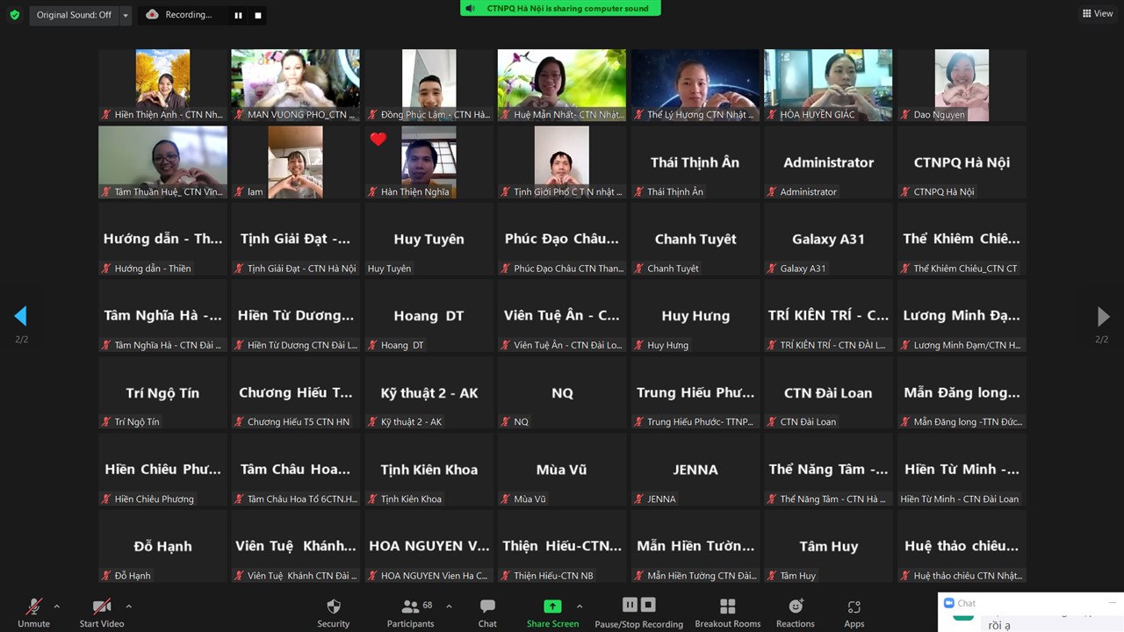Image resolution: width=1124 pixels, height=632 pixels.
Task: Select Dao Nguyen's video tile
Action: point(962,85)
